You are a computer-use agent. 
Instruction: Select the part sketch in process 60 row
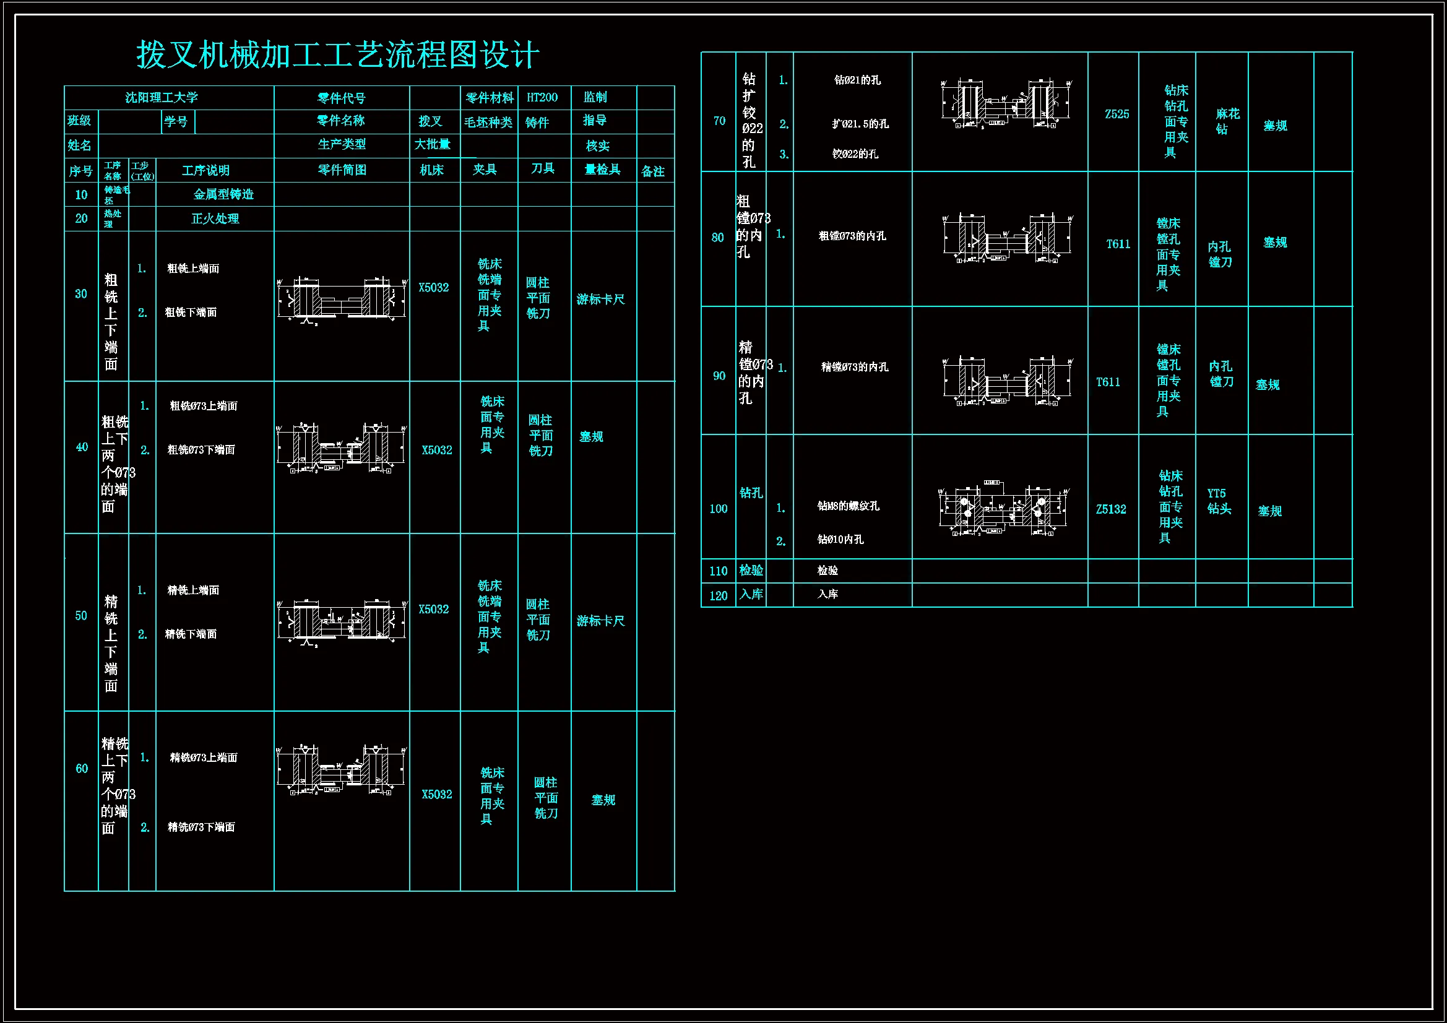(342, 770)
